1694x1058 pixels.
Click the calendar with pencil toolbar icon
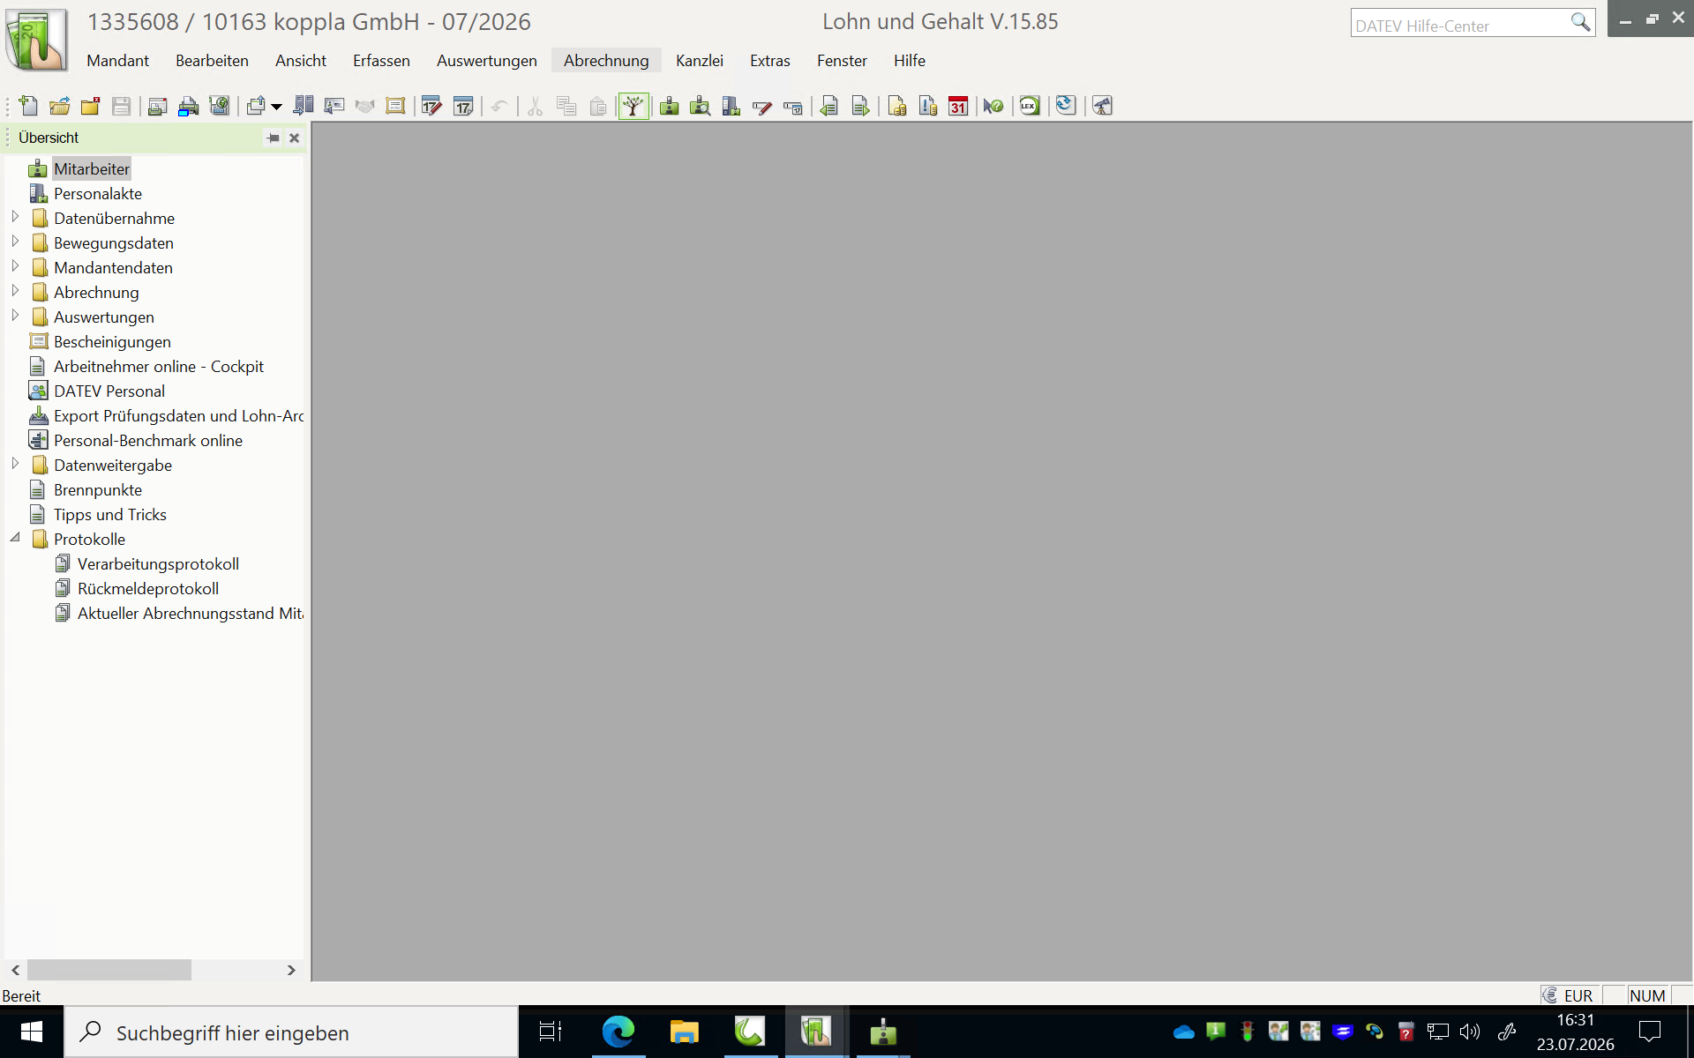[x=431, y=107]
